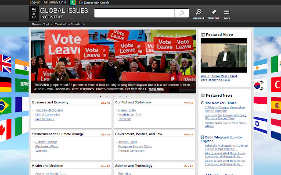Open Climate Change topic
This screenshot has height=175, width=281.
point(47,142)
